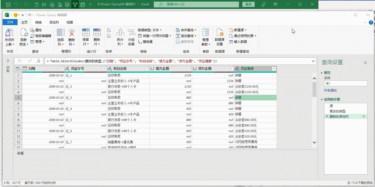Click the Filter funnel icon in Excel toolbar
The image size is (375, 187).
pyautogui.click(x=75, y=4)
